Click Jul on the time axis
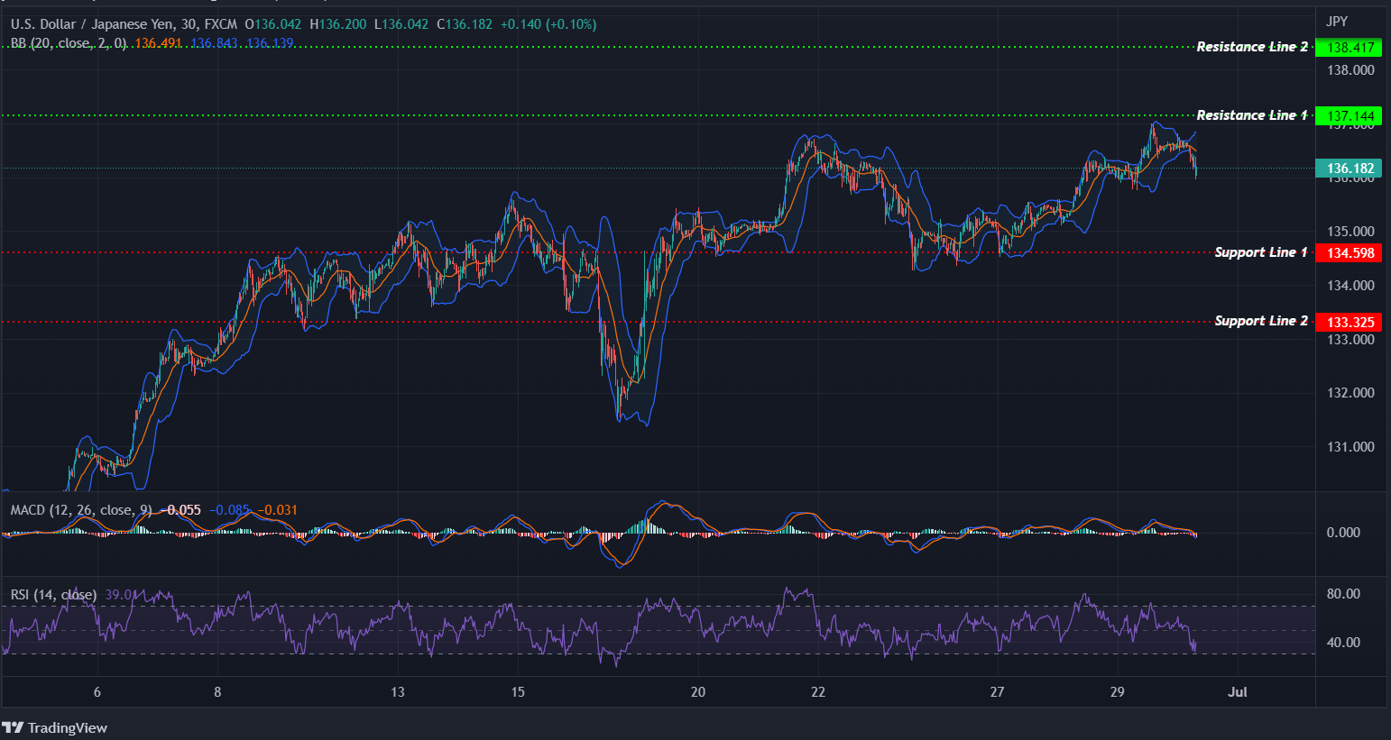 (1237, 691)
